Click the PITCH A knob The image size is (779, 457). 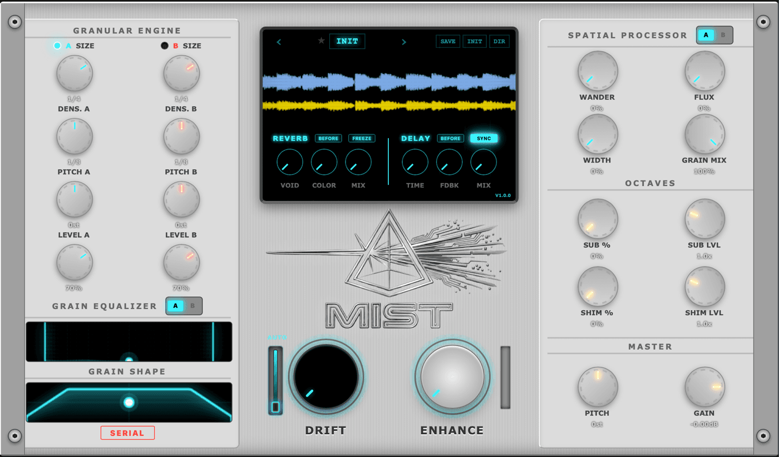[x=75, y=199]
